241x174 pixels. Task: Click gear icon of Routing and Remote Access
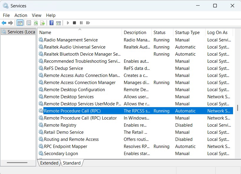coord(41,139)
